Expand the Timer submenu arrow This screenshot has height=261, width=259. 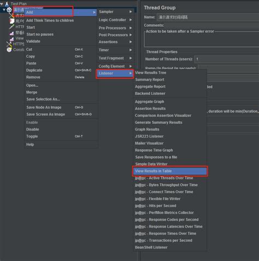point(131,50)
